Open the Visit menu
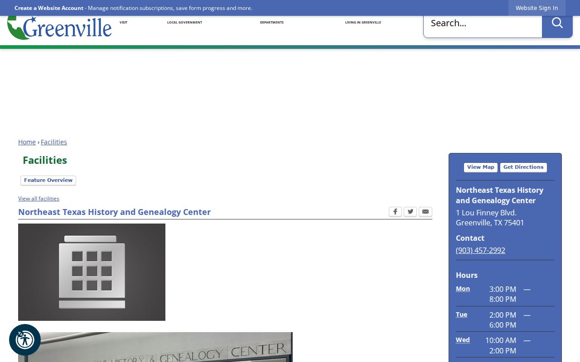This screenshot has height=362, width=580. tap(123, 23)
